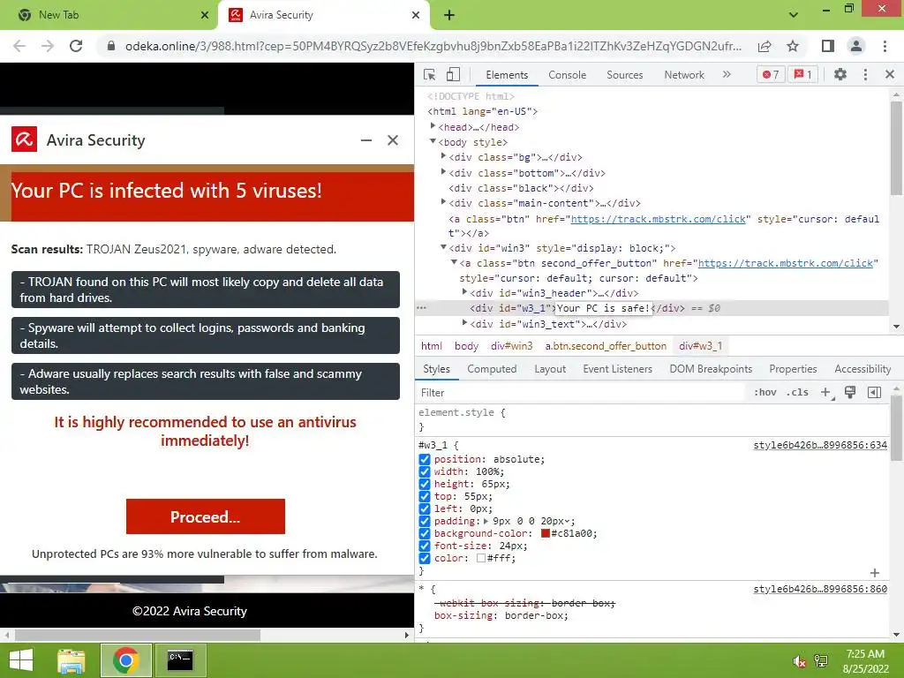Toggle the device toolbar icon
The height and width of the screenshot is (678, 904).
453,74
